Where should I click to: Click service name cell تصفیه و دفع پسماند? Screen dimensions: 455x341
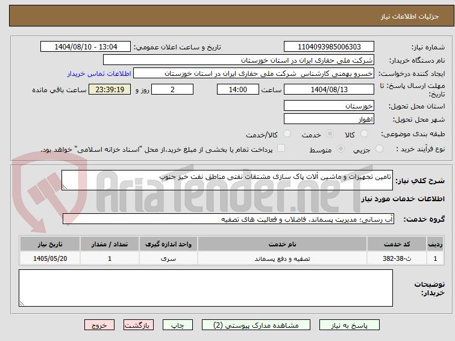[283, 258]
